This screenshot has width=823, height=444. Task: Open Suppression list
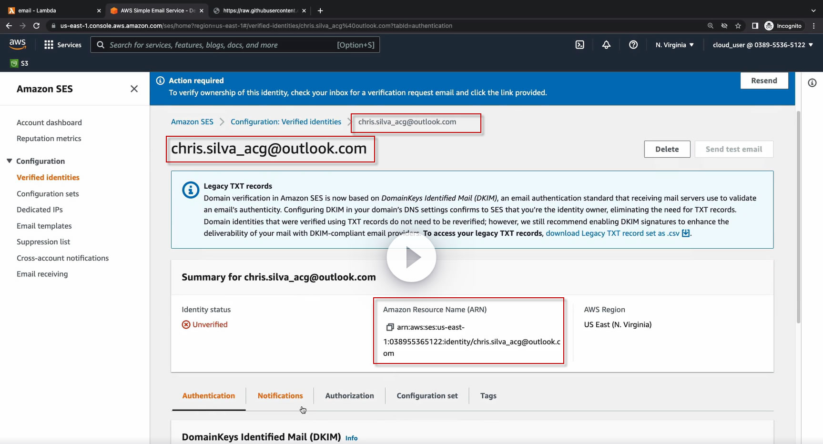43,242
